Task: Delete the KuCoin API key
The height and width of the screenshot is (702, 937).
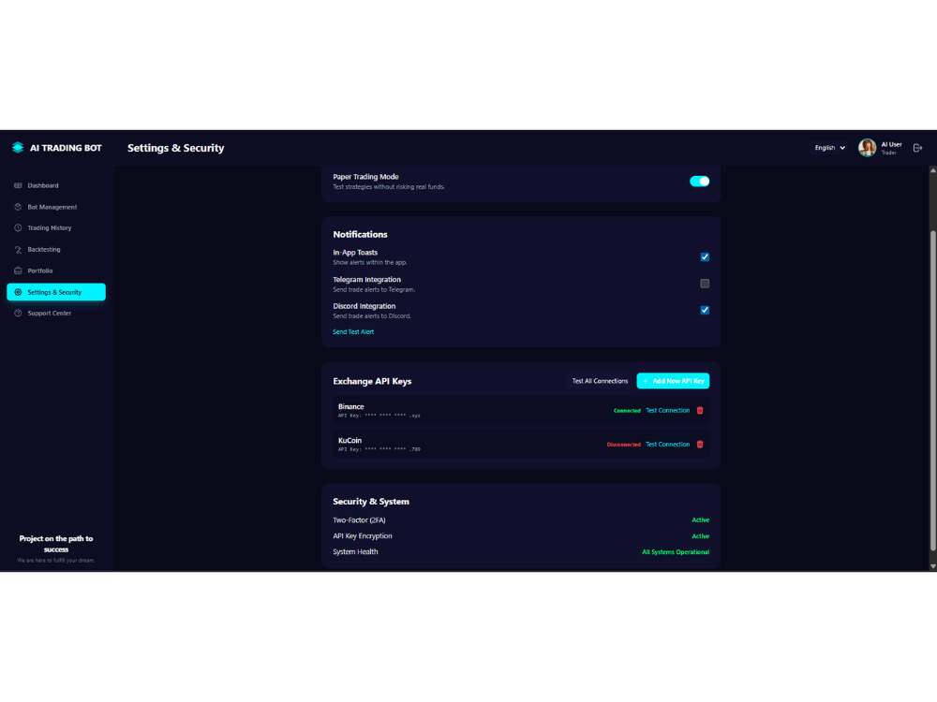Action: click(700, 444)
